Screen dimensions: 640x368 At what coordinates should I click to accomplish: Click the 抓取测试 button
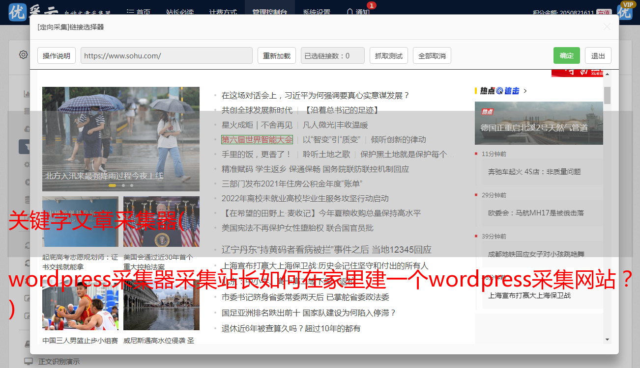point(388,55)
